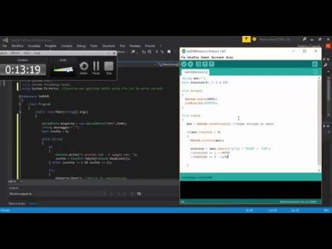
Task: Open Visual Studio Test menu
Action: [122, 46]
